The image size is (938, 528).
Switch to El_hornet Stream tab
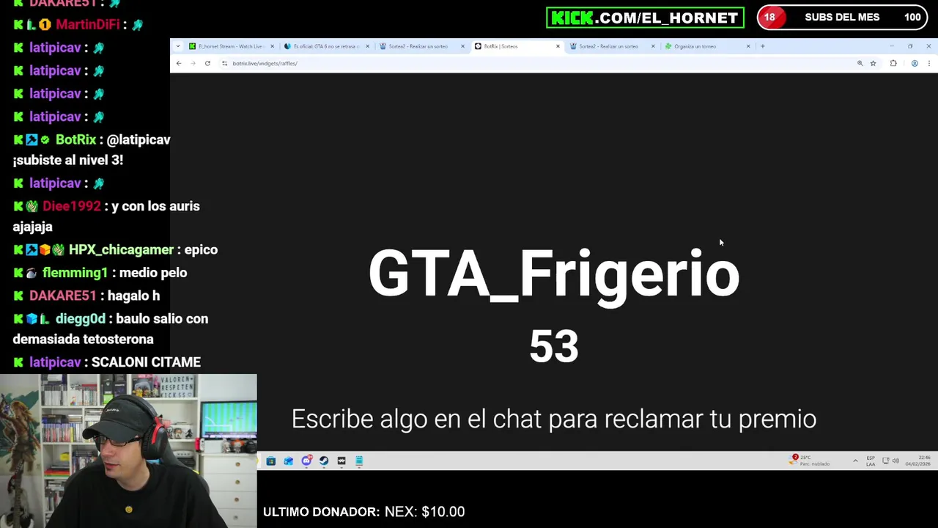click(x=231, y=46)
